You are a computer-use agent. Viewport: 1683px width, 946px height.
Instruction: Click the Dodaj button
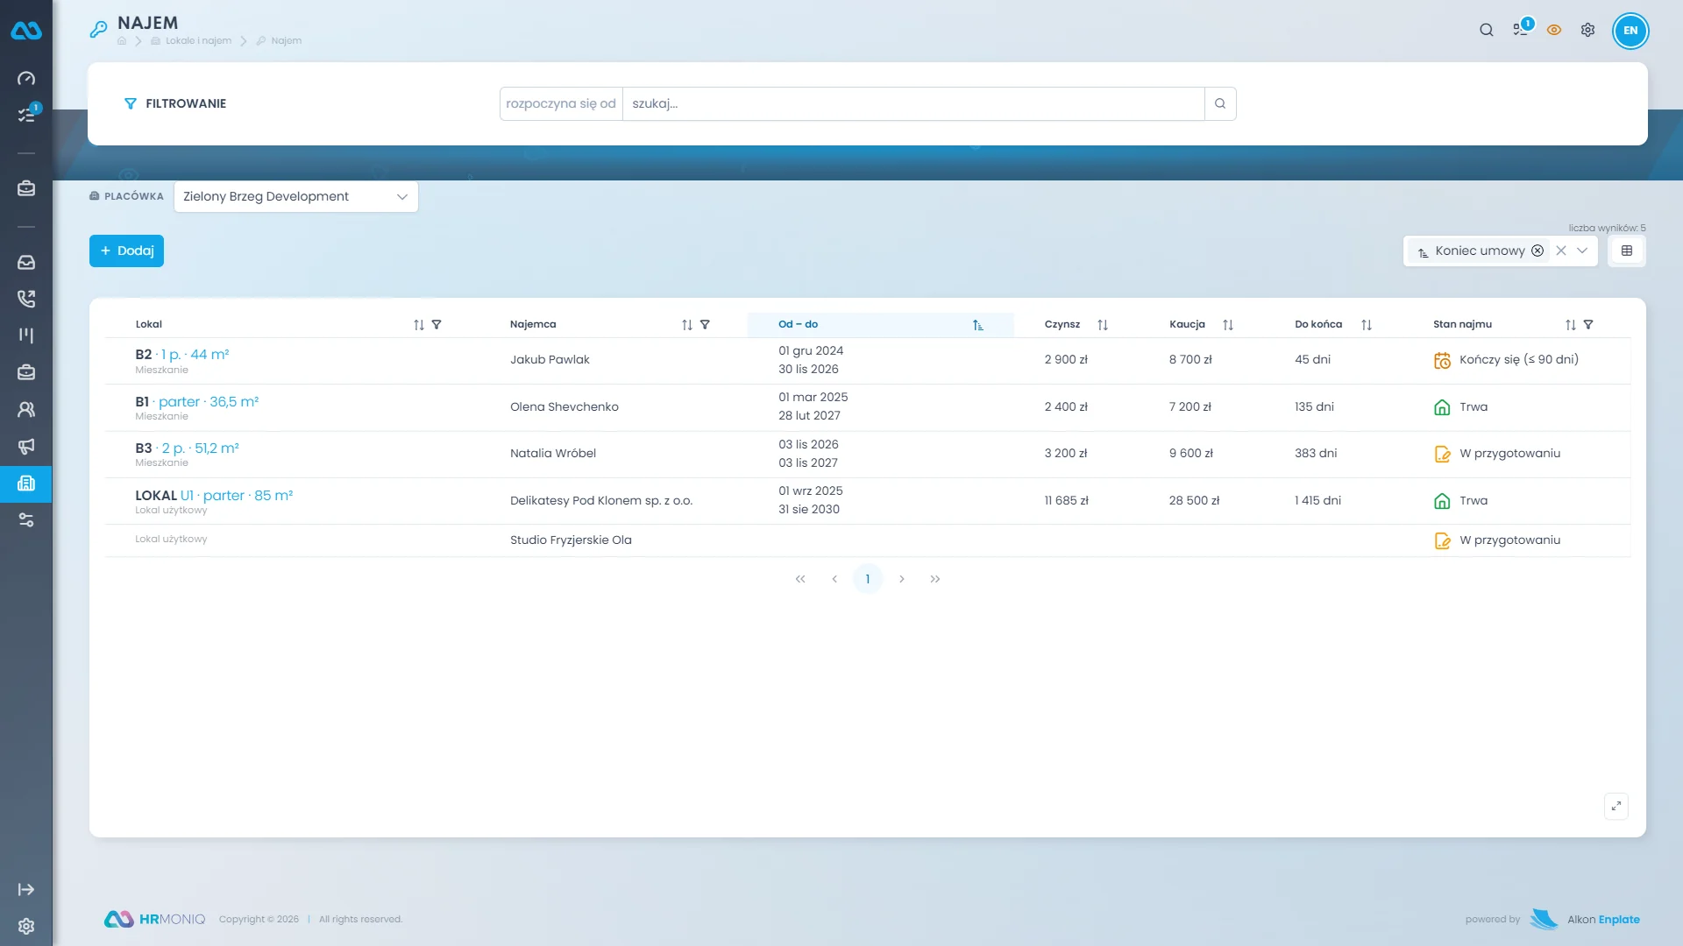tap(126, 251)
